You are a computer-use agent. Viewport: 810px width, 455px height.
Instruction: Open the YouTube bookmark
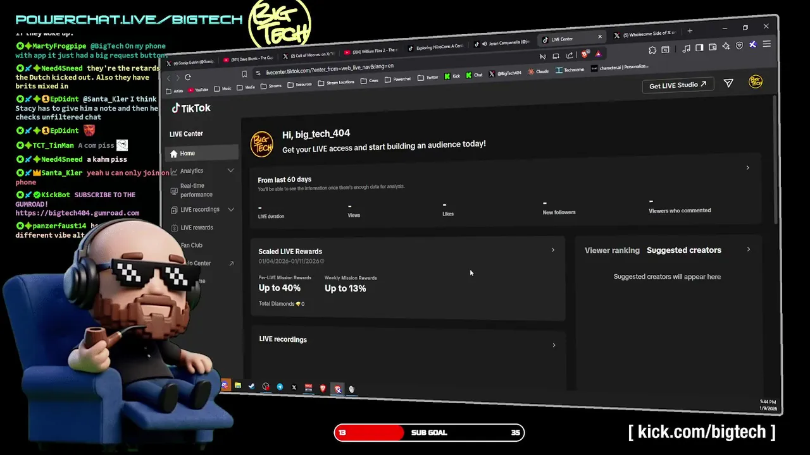(x=198, y=90)
